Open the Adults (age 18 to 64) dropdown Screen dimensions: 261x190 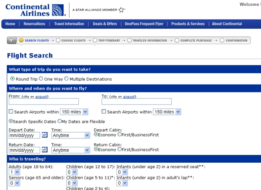coord(14,172)
